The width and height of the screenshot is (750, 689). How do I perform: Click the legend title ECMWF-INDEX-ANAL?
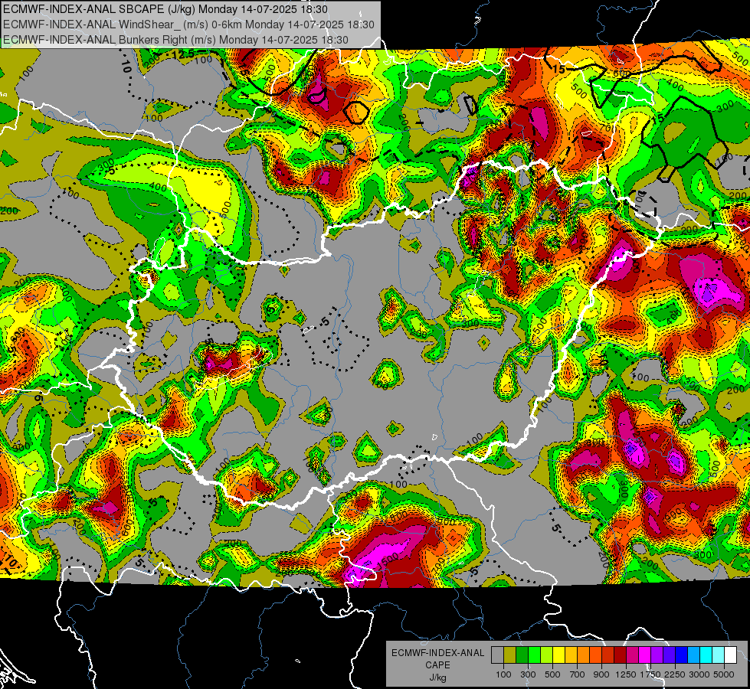tap(438, 653)
